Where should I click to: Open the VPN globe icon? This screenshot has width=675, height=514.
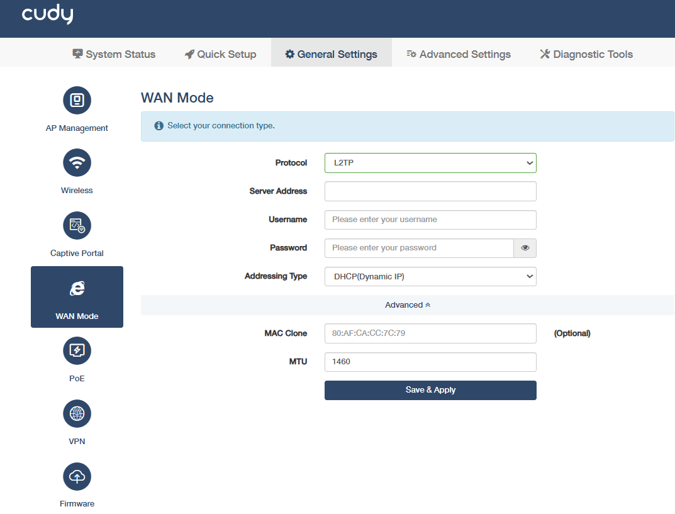point(77,414)
